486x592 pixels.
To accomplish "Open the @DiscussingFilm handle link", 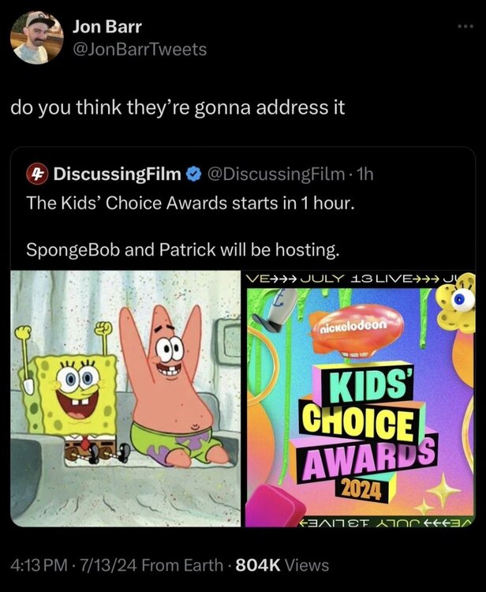I will (x=276, y=174).
